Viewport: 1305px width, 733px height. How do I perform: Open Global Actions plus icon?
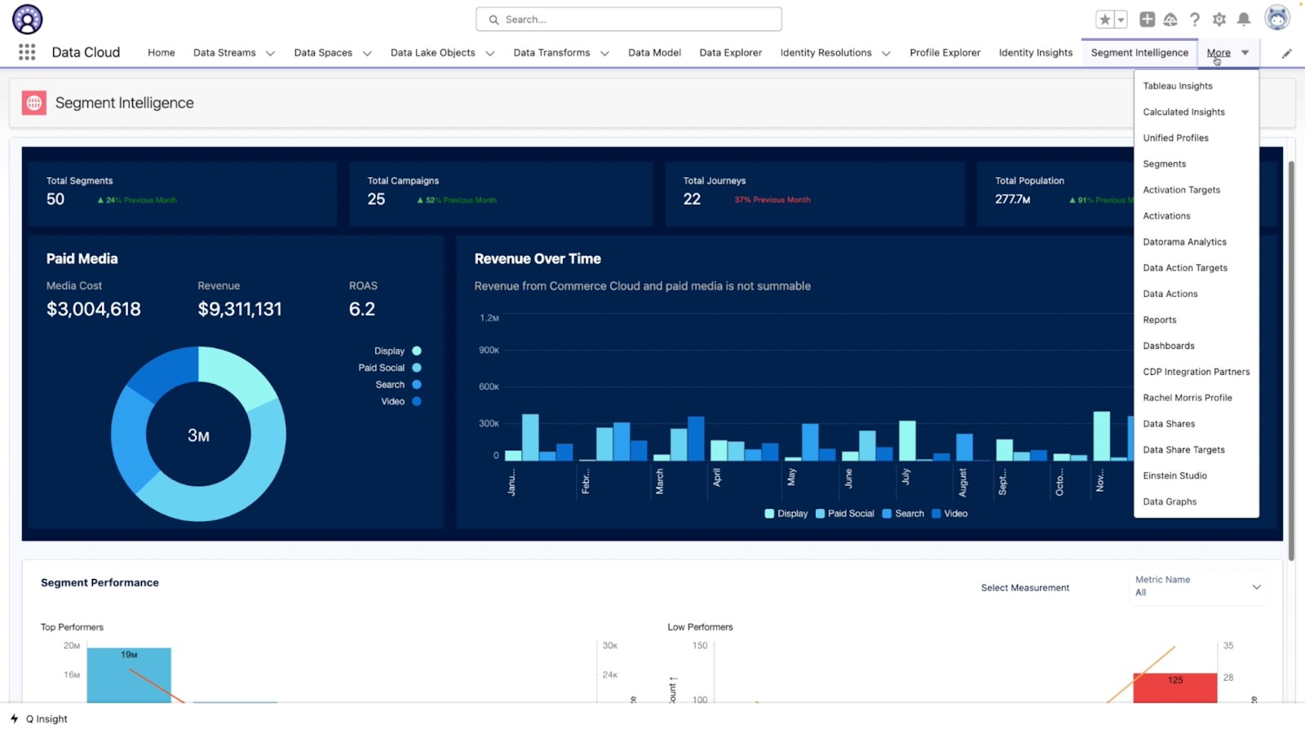tap(1147, 20)
